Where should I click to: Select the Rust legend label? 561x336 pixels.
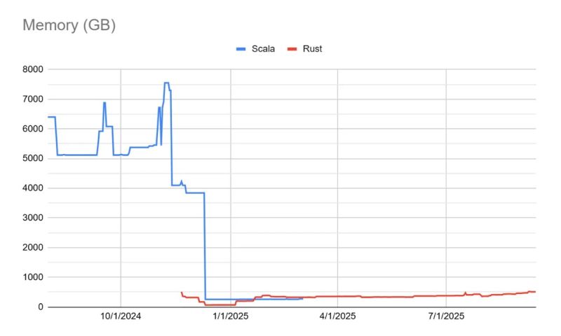[312, 49]
